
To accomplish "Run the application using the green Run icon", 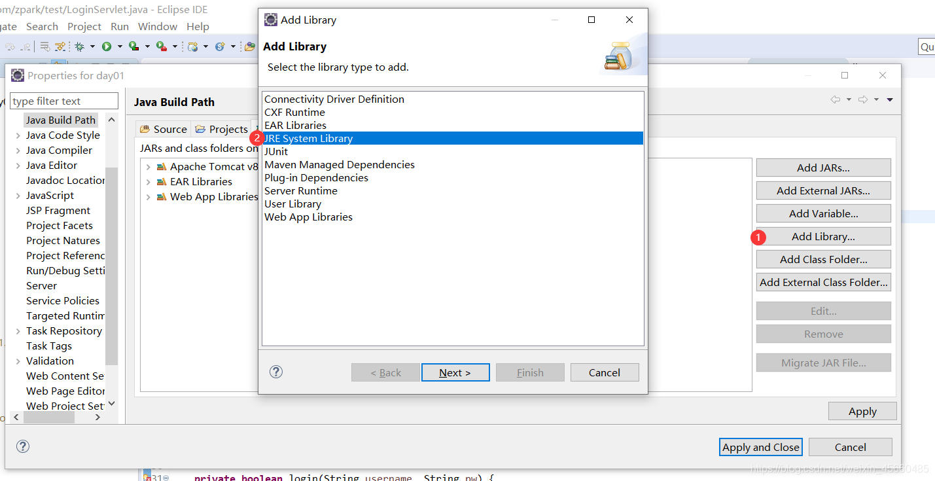I will pyautogui.click(x=107, y=46).
